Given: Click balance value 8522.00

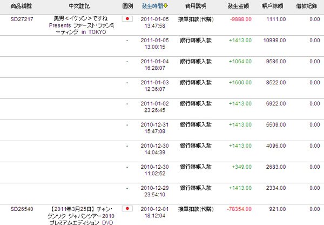Looking at the screenshot, I should point(276,83).
